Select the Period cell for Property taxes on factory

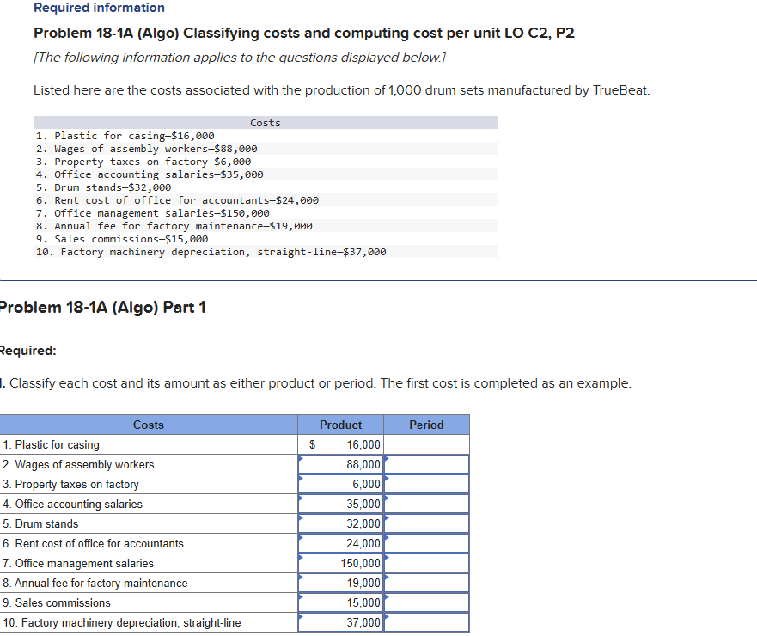click(426, 484)
